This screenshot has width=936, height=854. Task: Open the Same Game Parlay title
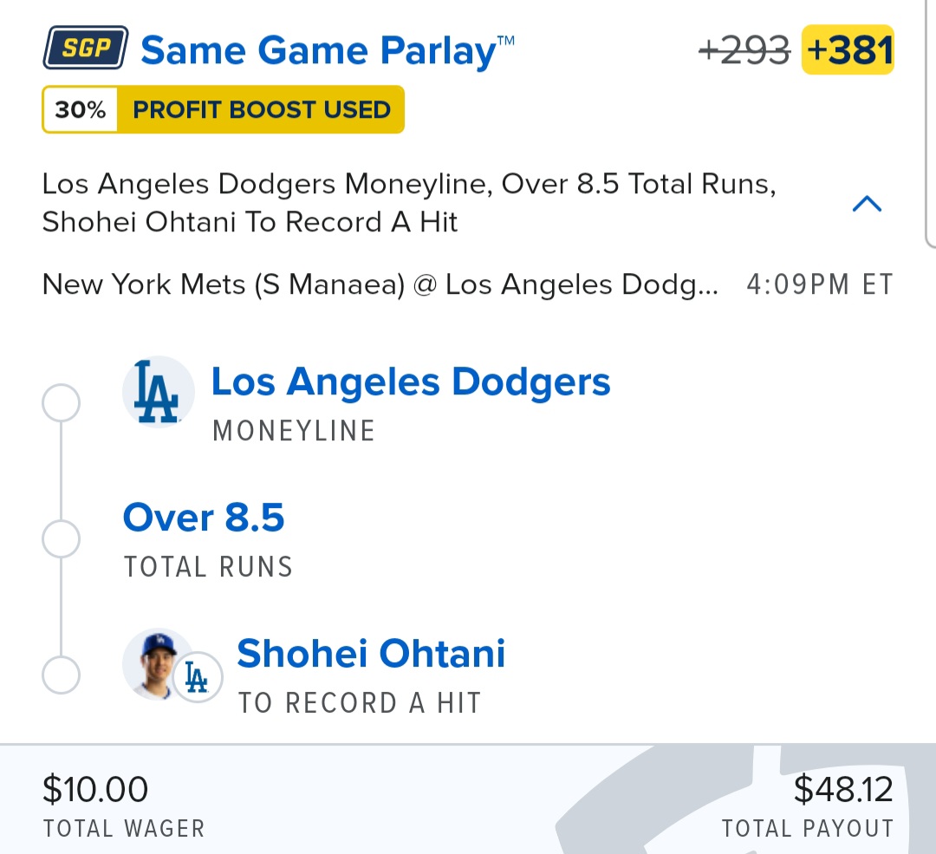coord(327,50)
